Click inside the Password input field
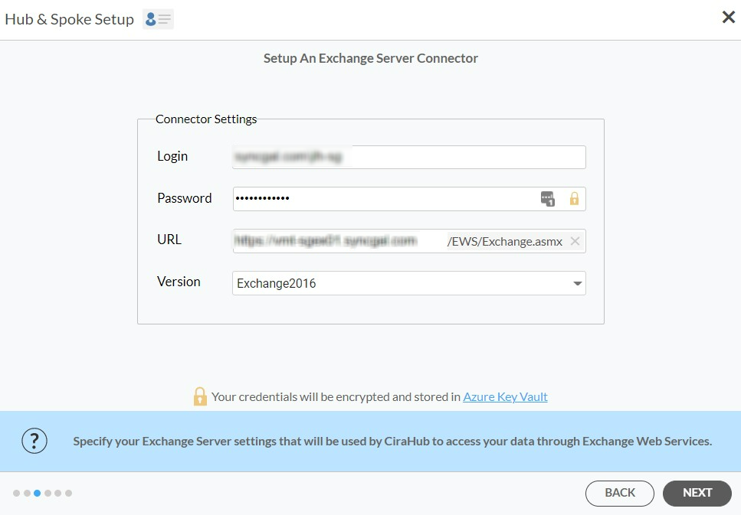 pos(383,198)
